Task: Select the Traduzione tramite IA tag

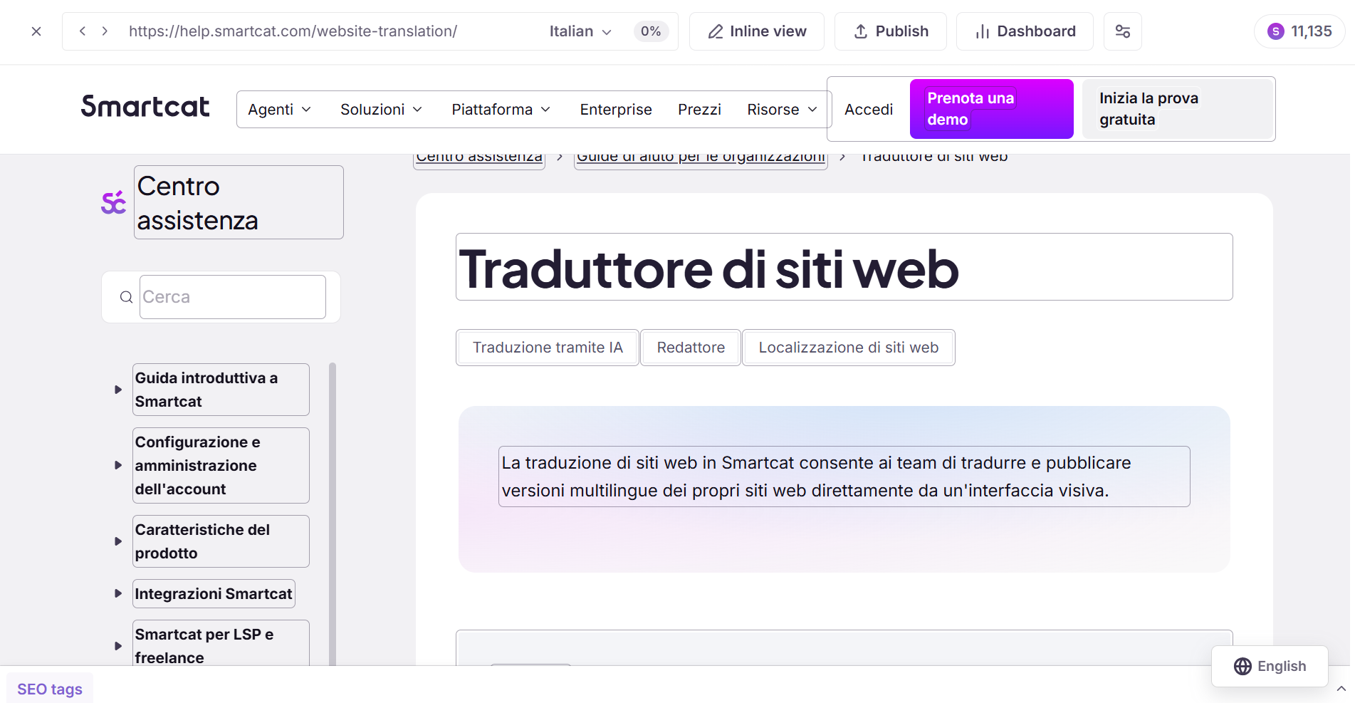Action: pyautogui.click(x=548, y=348)
